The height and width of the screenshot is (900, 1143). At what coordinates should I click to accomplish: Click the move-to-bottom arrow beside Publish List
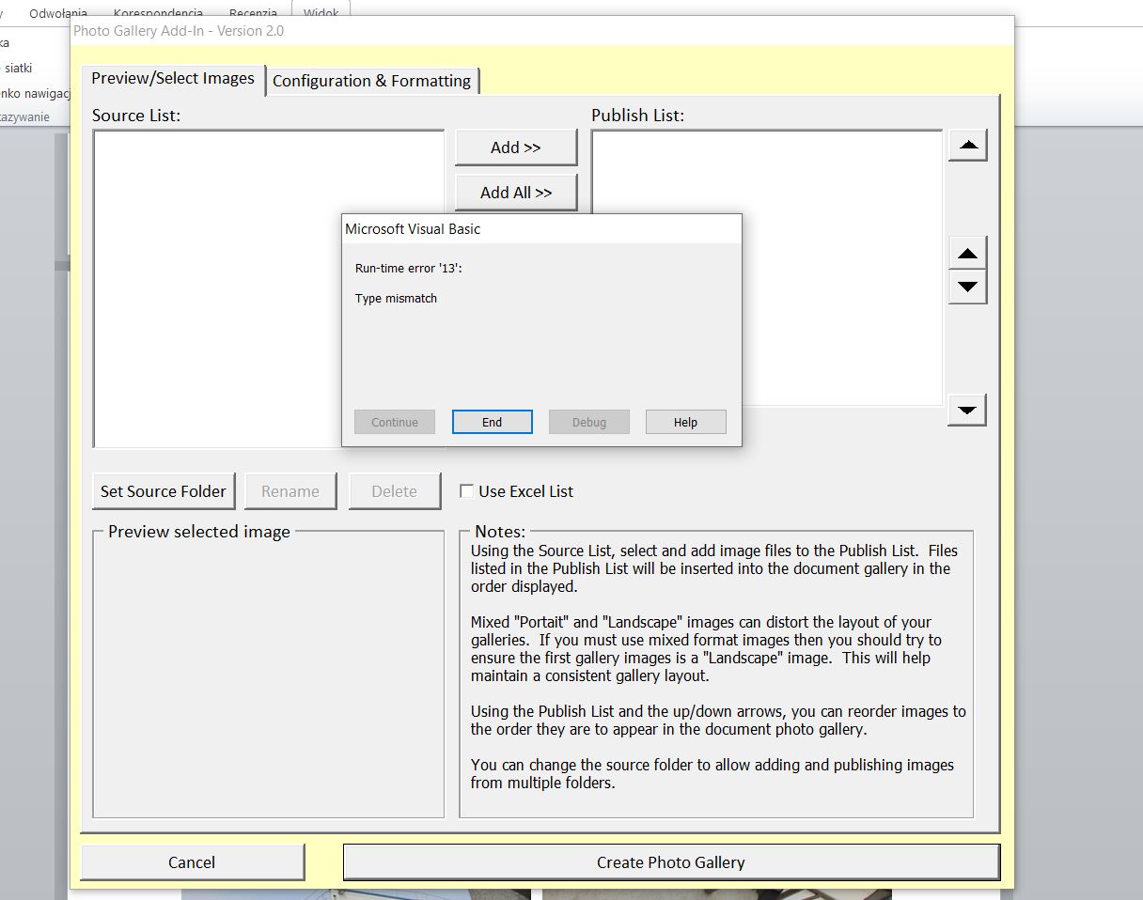click(x=967, y=409)
